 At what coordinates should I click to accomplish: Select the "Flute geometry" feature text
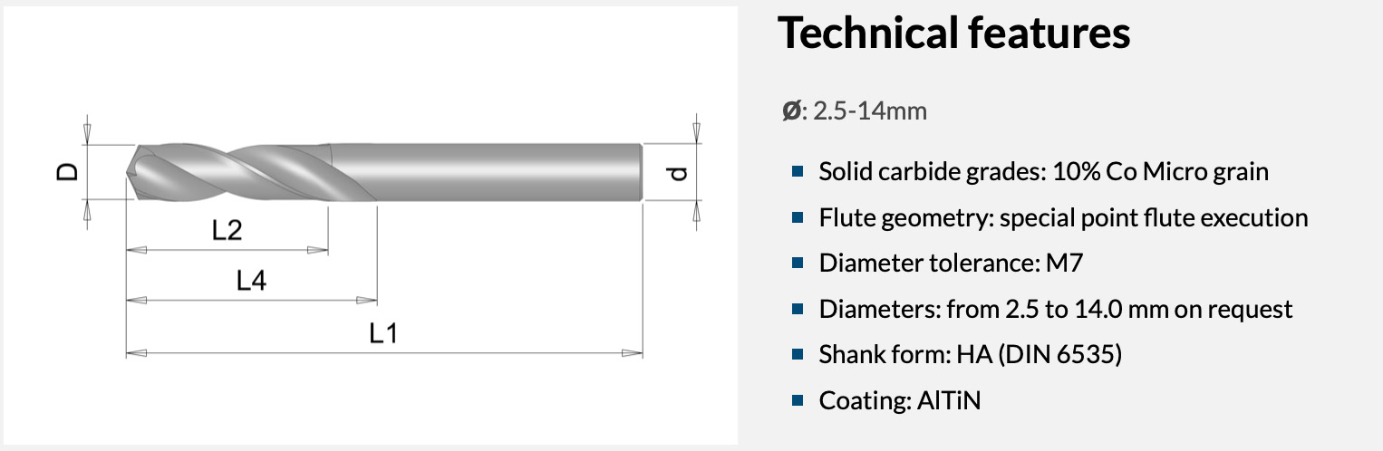coord(1063,218)
